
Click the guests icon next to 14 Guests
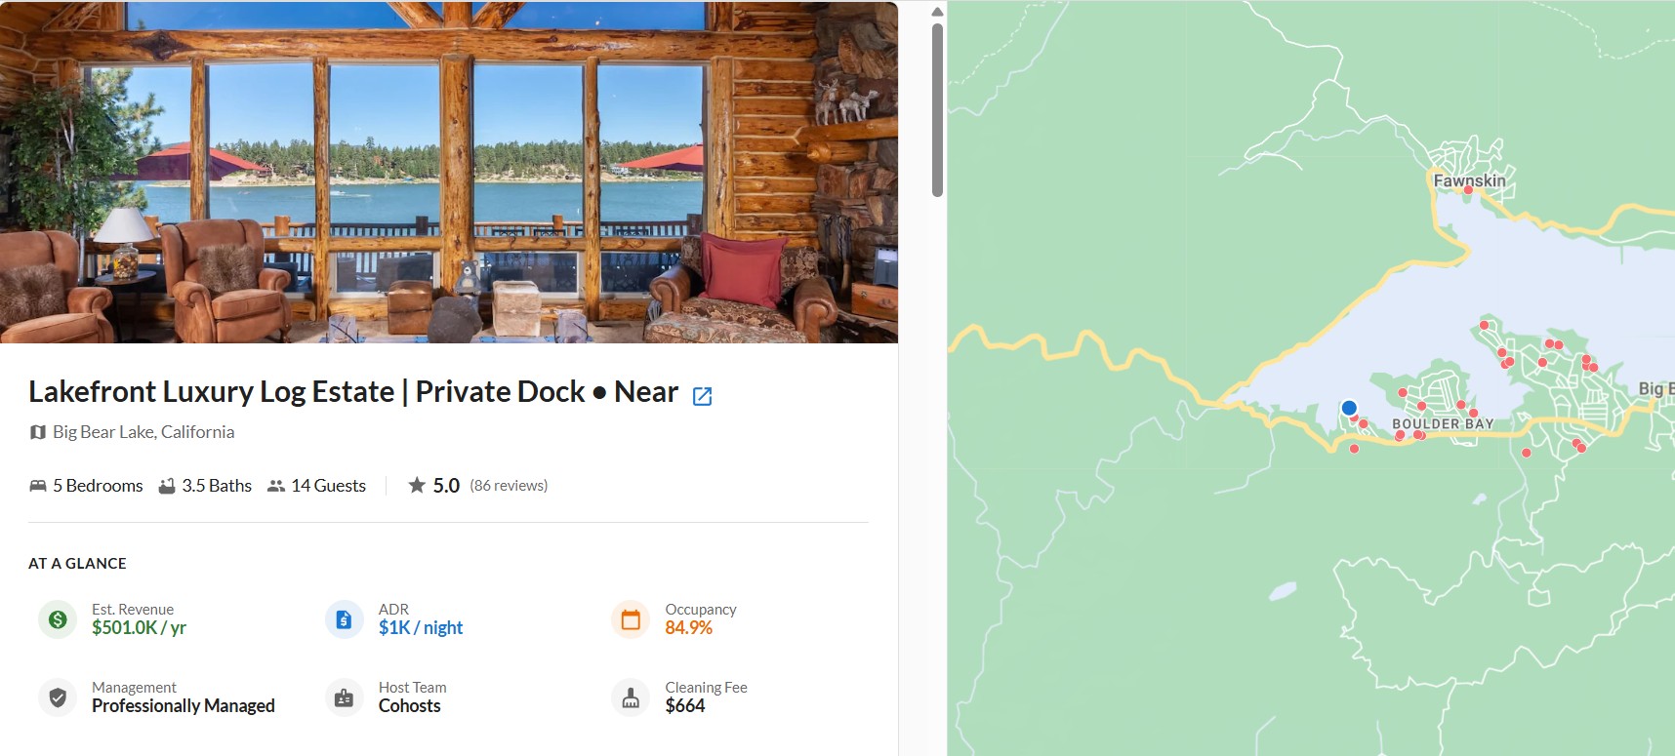coord(276,486)
